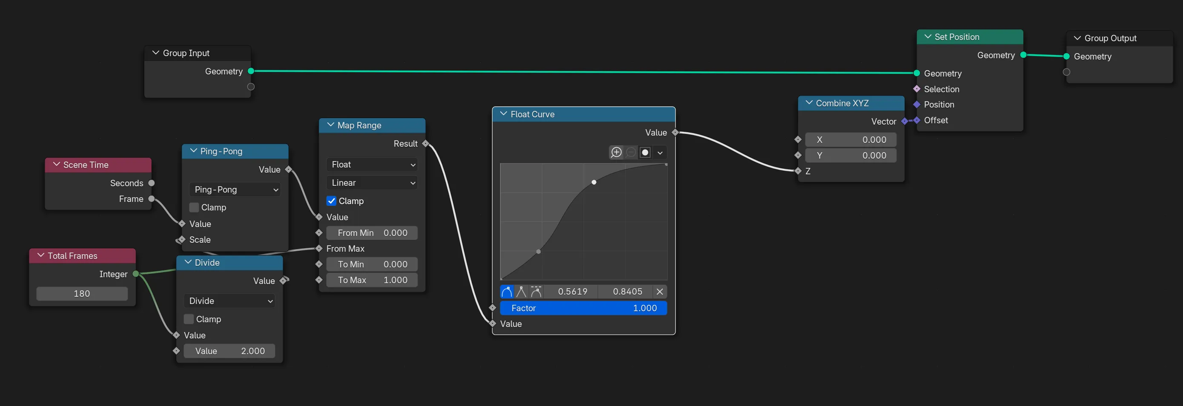Open the curve extras dropdown in Float Curve
The height and width of the screenshot is (406, 1183).
[661, 152]
